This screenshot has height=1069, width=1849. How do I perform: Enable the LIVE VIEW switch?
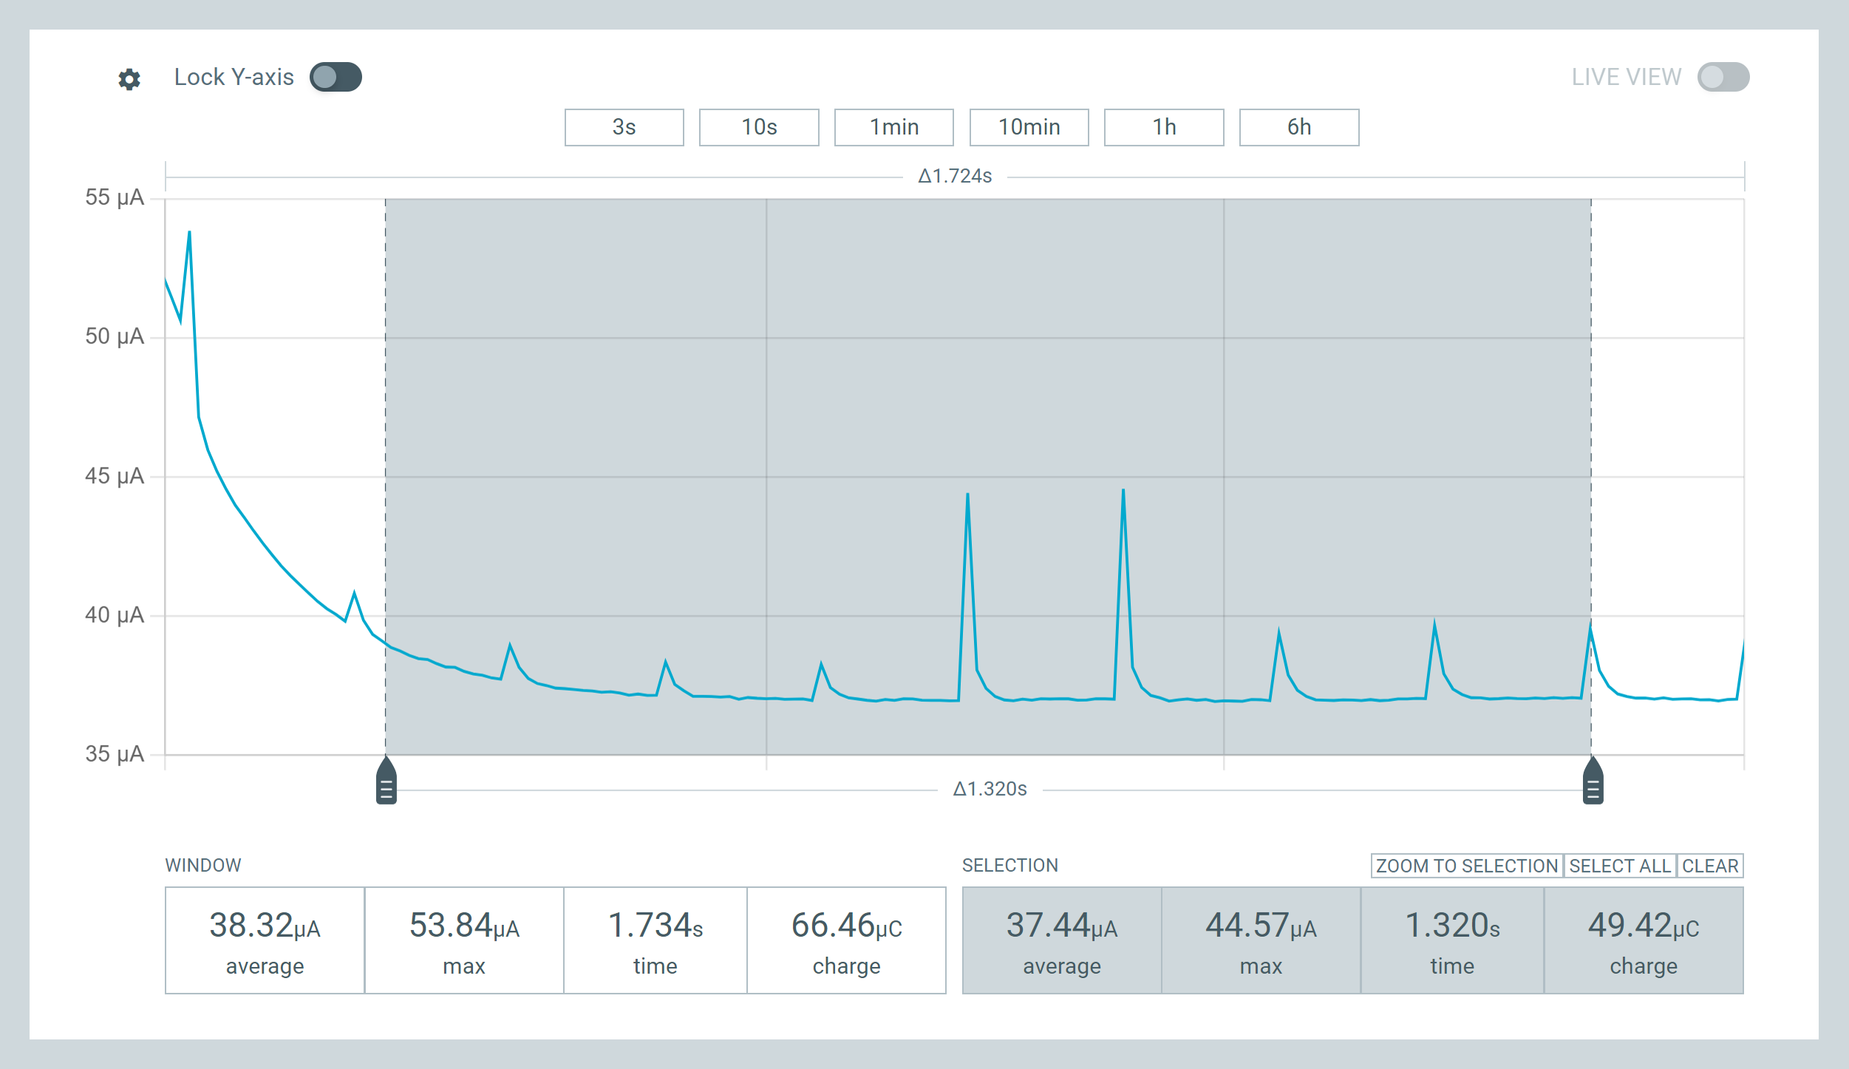click(x=1723, y=78)
